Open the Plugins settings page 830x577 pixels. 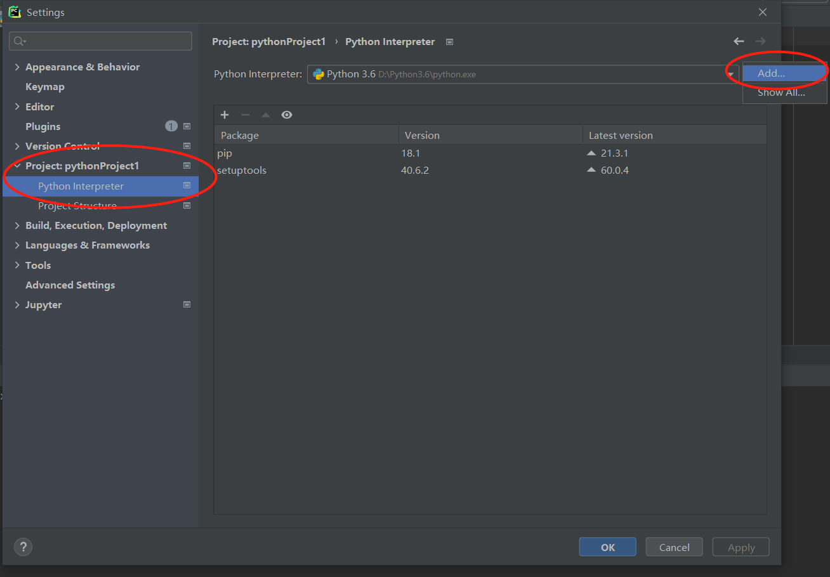43,126
